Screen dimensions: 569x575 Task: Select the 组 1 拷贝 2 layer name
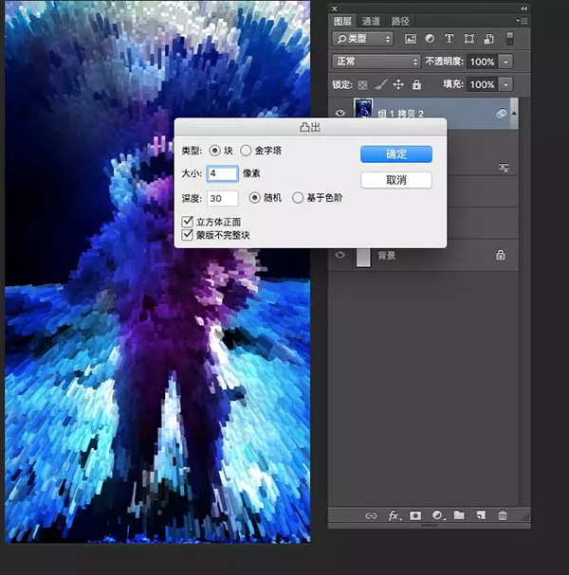click(400, 114)
